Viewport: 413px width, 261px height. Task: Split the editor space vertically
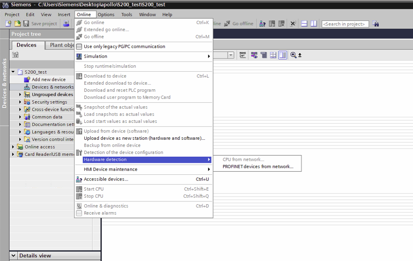(x=313, y=24)
